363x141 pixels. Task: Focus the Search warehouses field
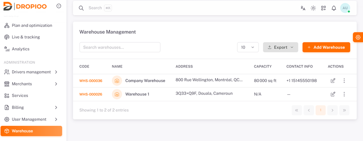tap(120, 47)
